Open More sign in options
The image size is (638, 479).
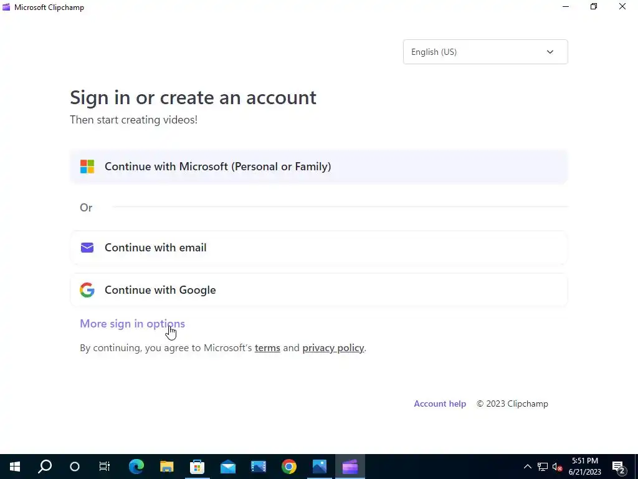[132, 324]
